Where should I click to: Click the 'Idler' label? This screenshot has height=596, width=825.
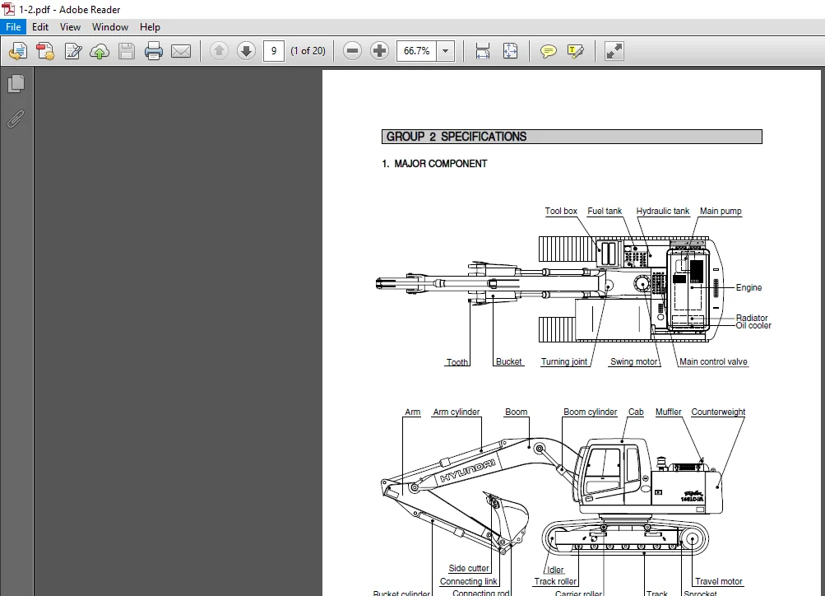click(x=555, y=570)
